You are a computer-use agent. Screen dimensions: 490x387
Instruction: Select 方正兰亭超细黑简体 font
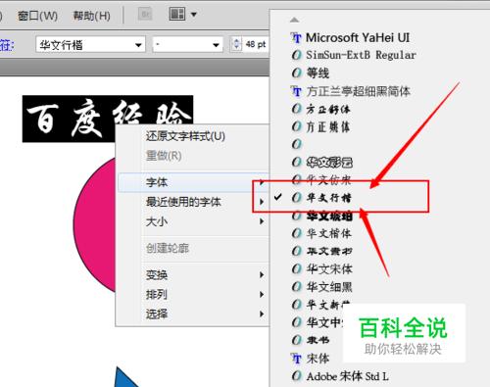[358, 91]
